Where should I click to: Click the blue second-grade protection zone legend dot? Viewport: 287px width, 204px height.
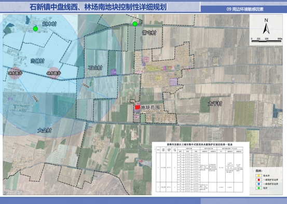point(258,184)
